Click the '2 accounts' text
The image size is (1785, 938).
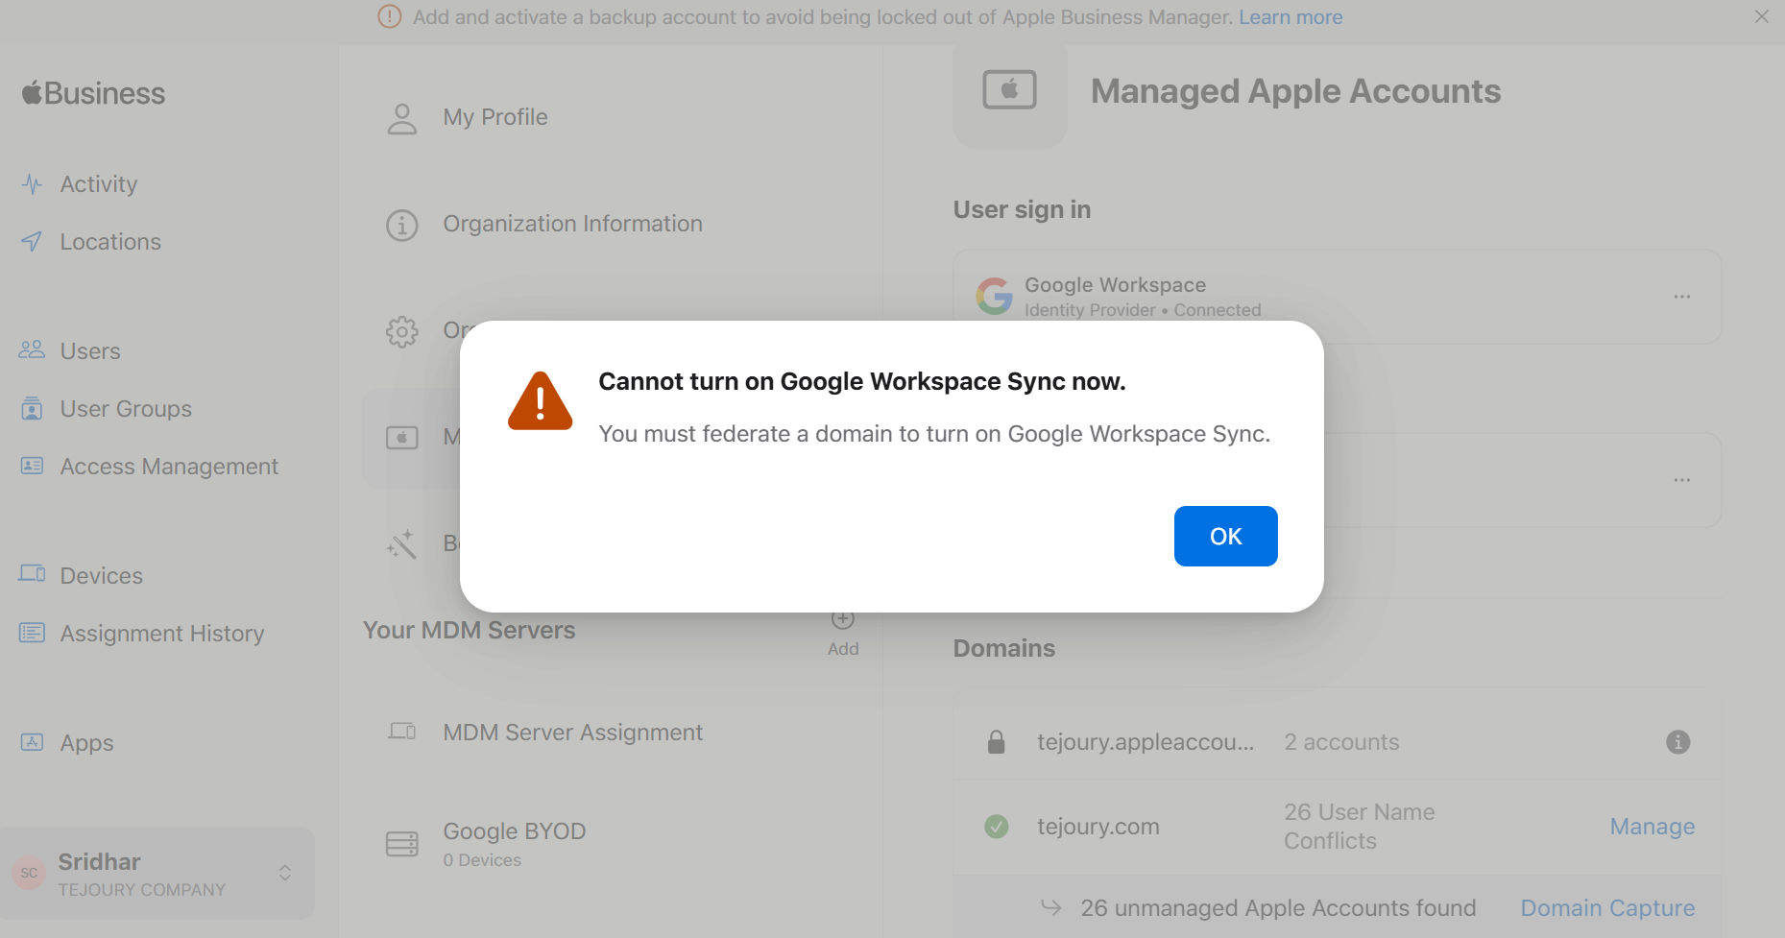[1341, 742]
